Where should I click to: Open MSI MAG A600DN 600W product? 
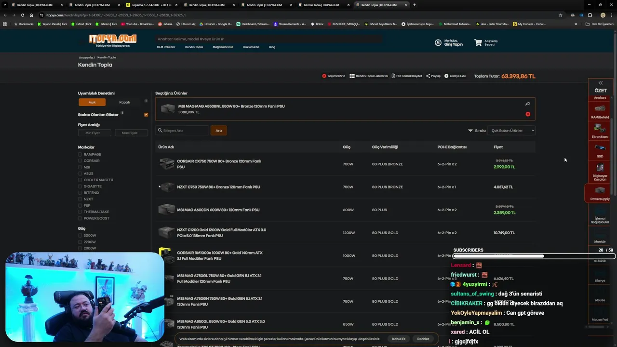click(218, 210)
